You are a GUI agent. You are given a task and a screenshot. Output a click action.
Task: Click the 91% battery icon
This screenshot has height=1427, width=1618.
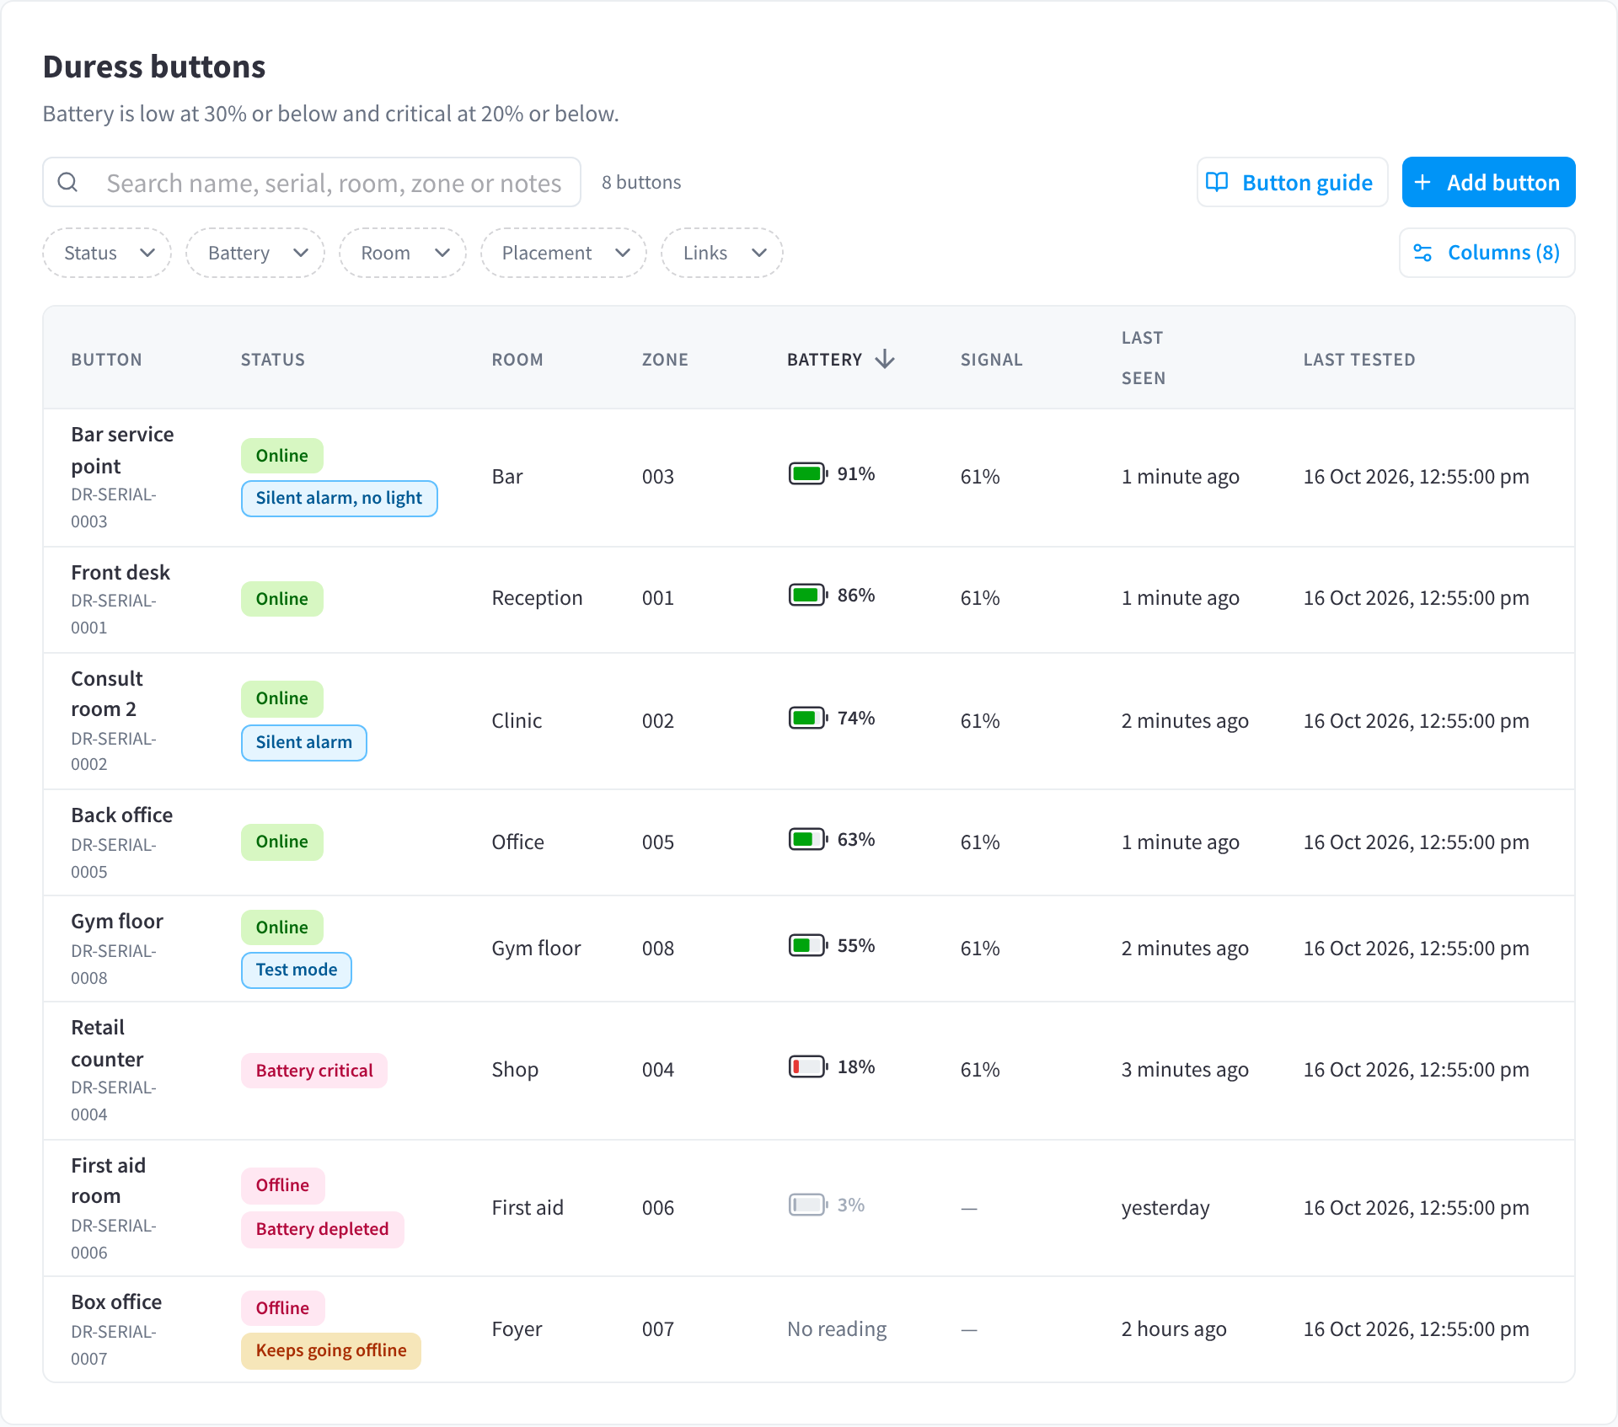tap(808, 473)
